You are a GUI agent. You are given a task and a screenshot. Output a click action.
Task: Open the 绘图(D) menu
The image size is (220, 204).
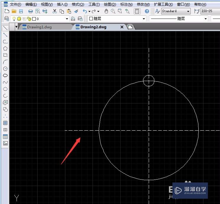pos(110,4)
